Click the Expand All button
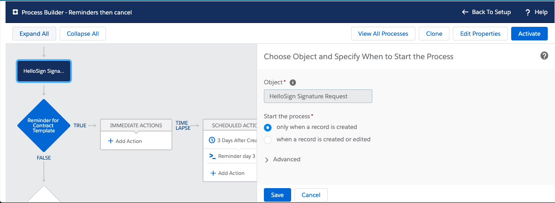The image size is (555, 203). [x=34, y=34]
